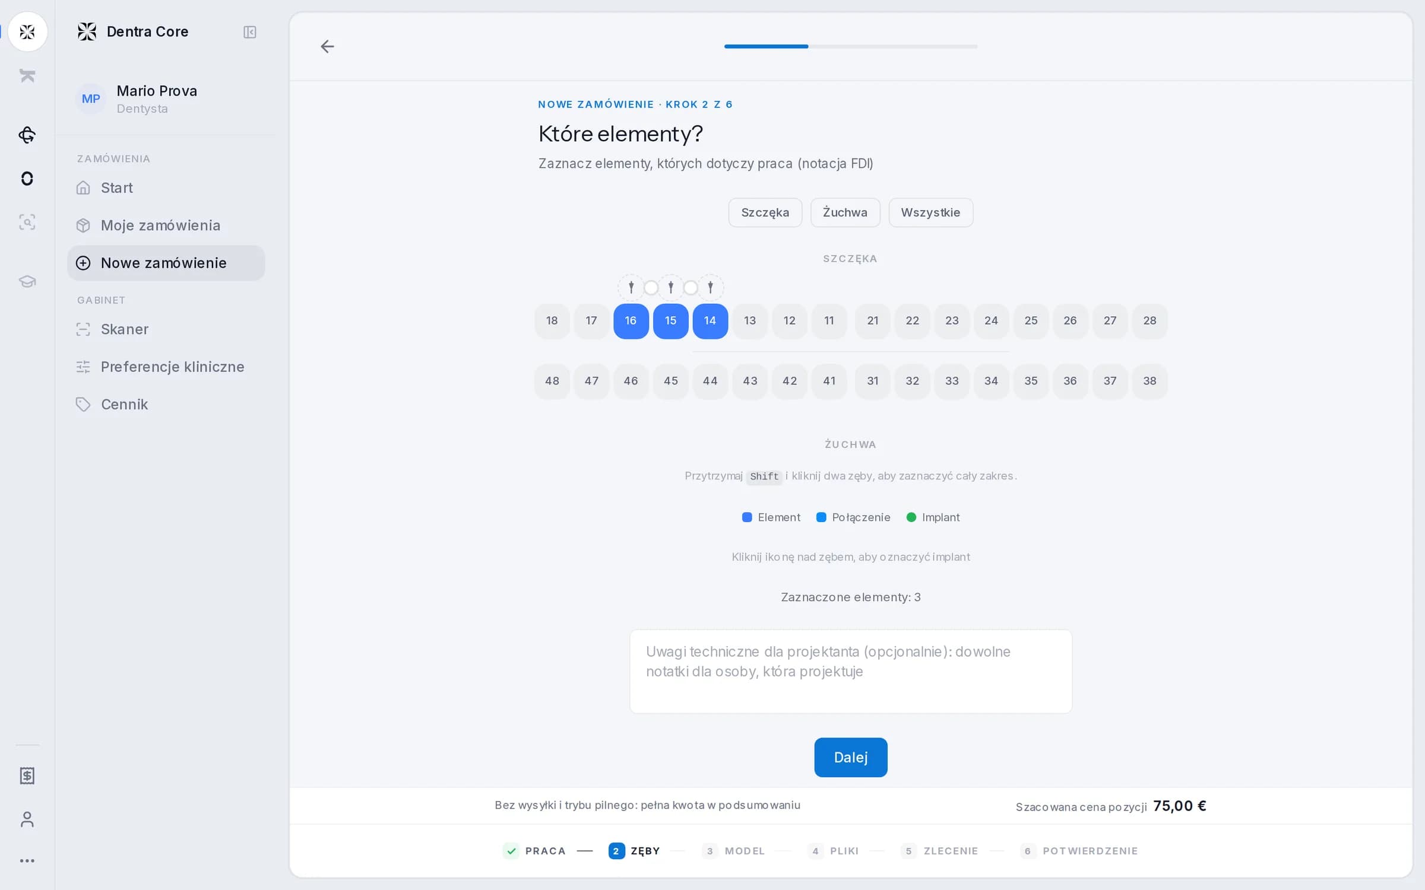This screenshot has height=890, width=1425.
Task: Select tooth 21
Action: point(873,321)
